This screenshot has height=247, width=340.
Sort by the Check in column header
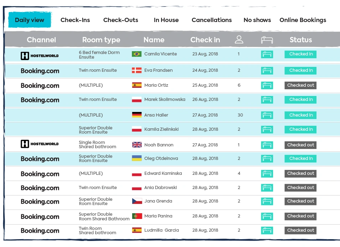(205, 40)
